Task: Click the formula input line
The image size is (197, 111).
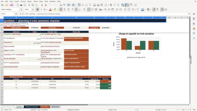Action: pos(108,14)
